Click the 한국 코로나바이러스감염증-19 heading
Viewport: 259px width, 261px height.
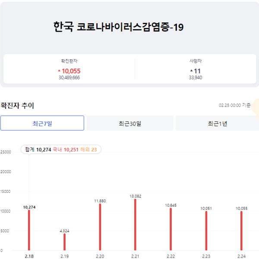(118, 27)
